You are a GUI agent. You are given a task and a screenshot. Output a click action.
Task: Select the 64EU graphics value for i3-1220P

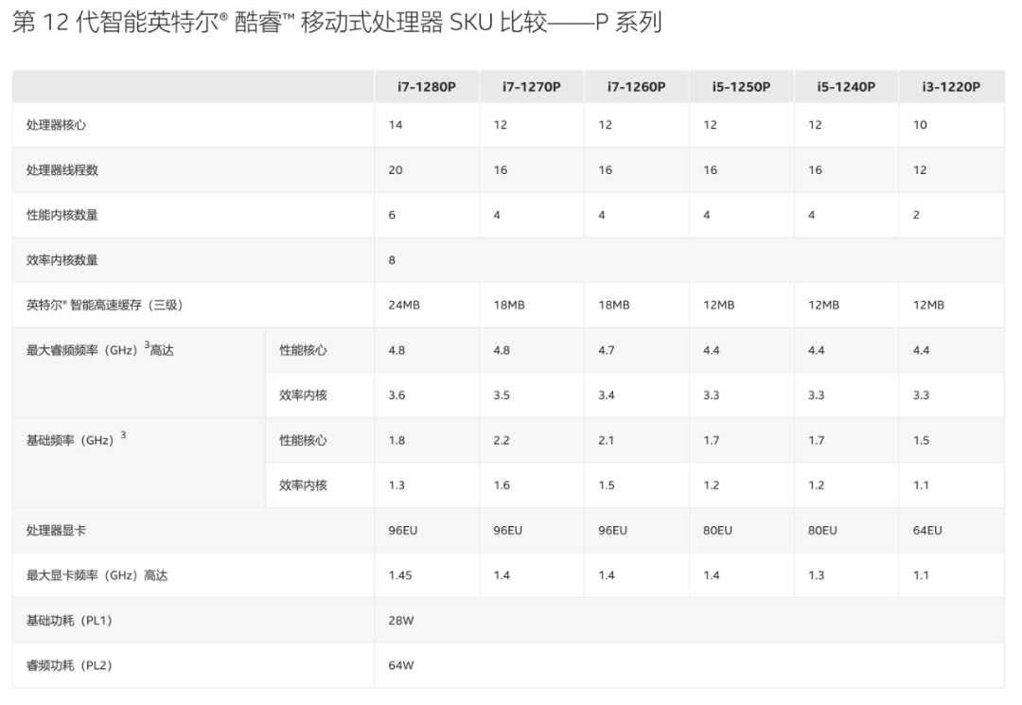pos(927,530)
